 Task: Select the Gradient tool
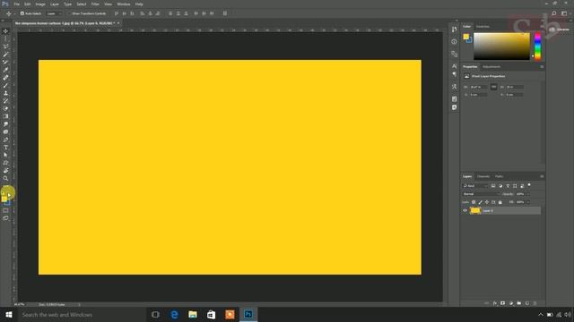point(5,116)
